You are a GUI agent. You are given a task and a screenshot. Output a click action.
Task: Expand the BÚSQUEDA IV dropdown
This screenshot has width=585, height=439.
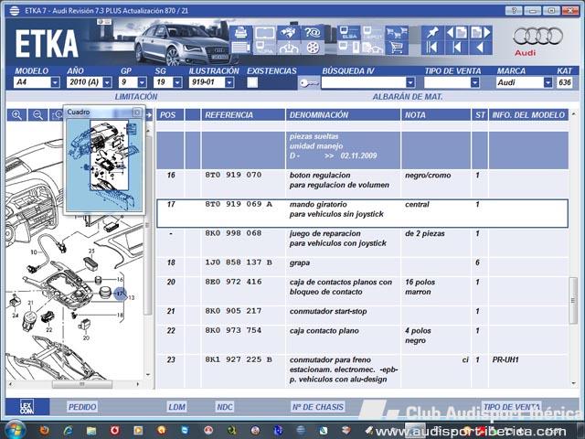410,82
